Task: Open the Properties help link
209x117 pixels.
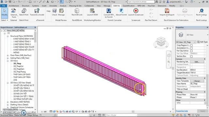Action: coord(182,111)
